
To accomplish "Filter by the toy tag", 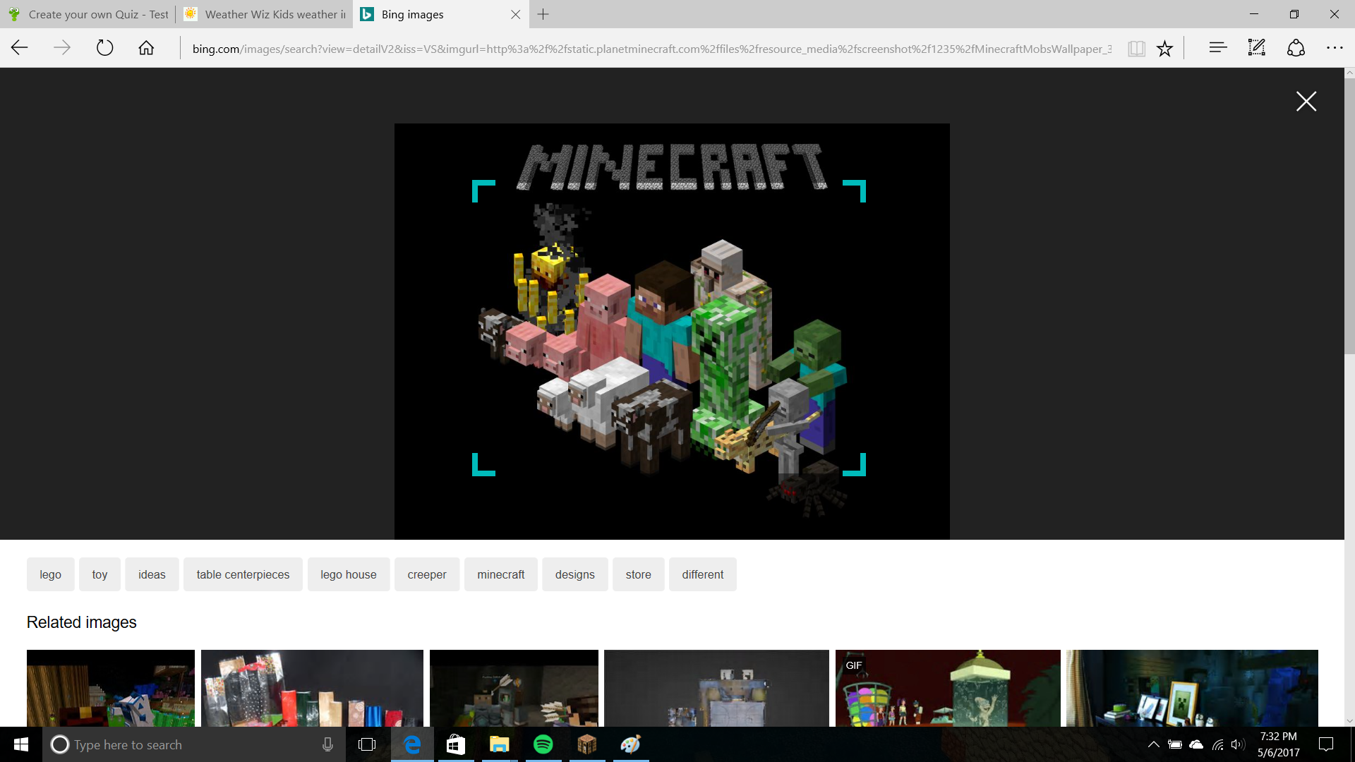I will (x=100, y=574).
